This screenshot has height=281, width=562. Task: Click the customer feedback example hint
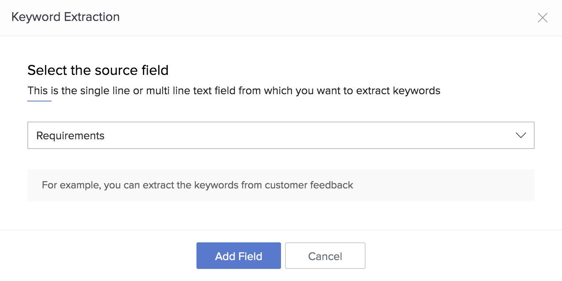point(197,185)
